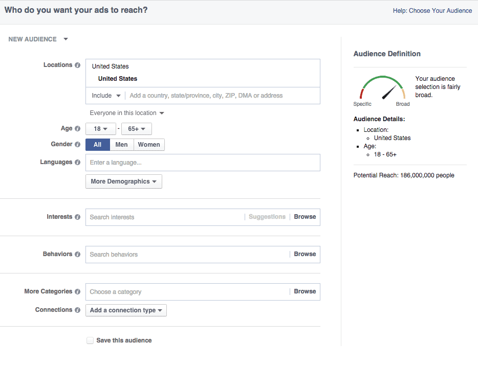This screenshot has width=478, height=366.
Task: Select Men gender option
Action: pos(122,145)
